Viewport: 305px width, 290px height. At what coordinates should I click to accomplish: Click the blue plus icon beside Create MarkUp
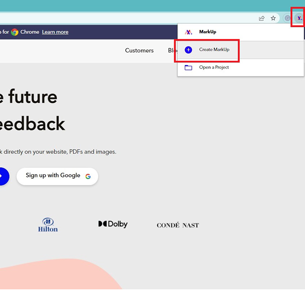188,50
